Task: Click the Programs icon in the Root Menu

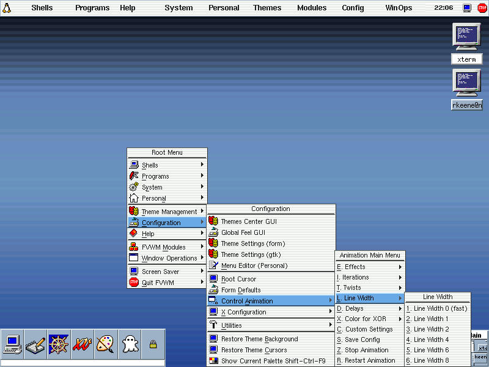Action: tap(134, 176)
